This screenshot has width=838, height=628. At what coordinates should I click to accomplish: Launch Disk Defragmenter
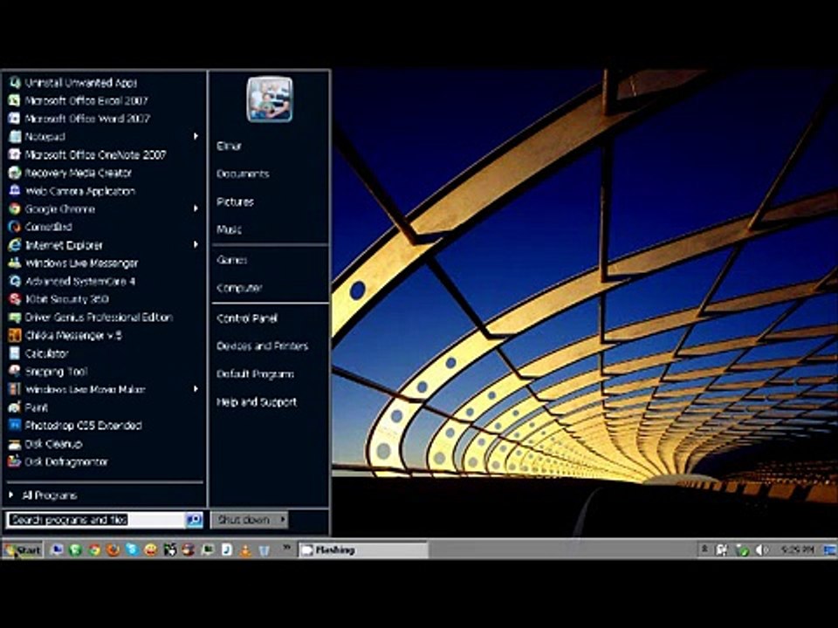pyautogui.click(x=104, y=462)
